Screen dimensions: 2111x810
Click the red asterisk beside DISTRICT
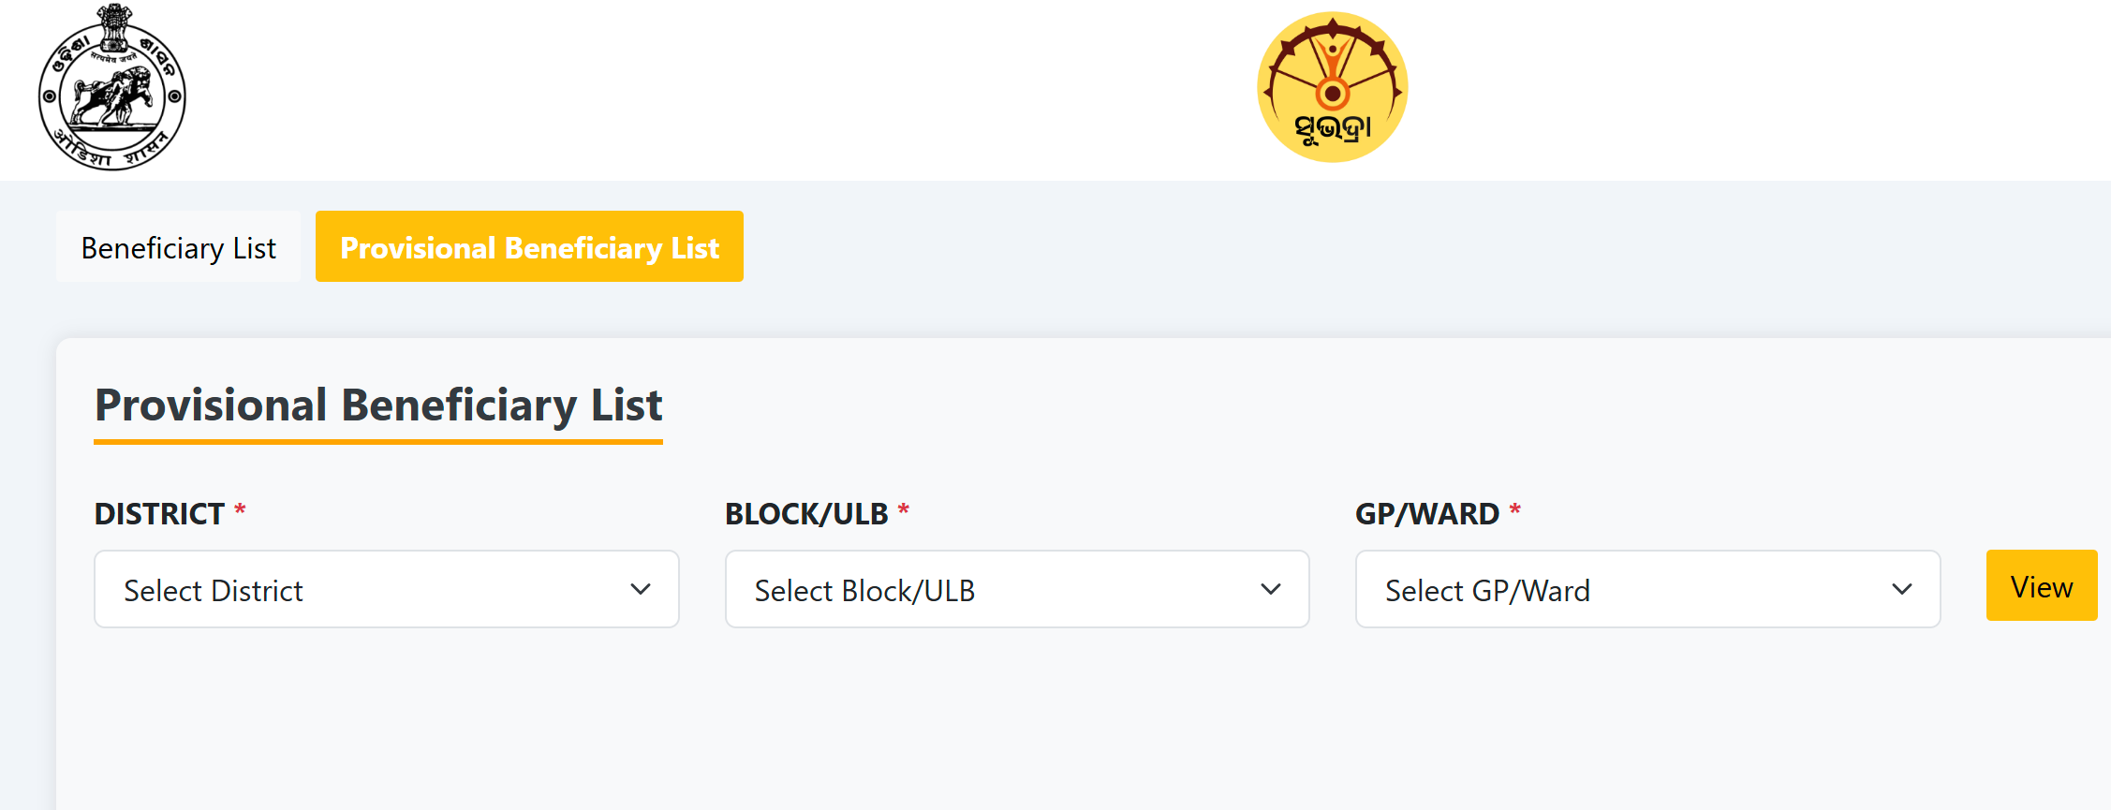click(240, 510)
